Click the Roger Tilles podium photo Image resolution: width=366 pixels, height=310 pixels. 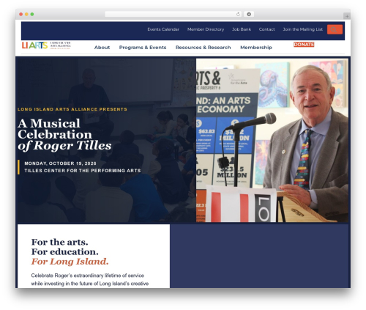[x=272, y=141]
